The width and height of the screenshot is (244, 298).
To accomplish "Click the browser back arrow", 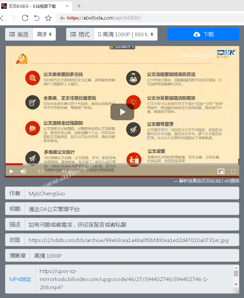I will (2, 18).
